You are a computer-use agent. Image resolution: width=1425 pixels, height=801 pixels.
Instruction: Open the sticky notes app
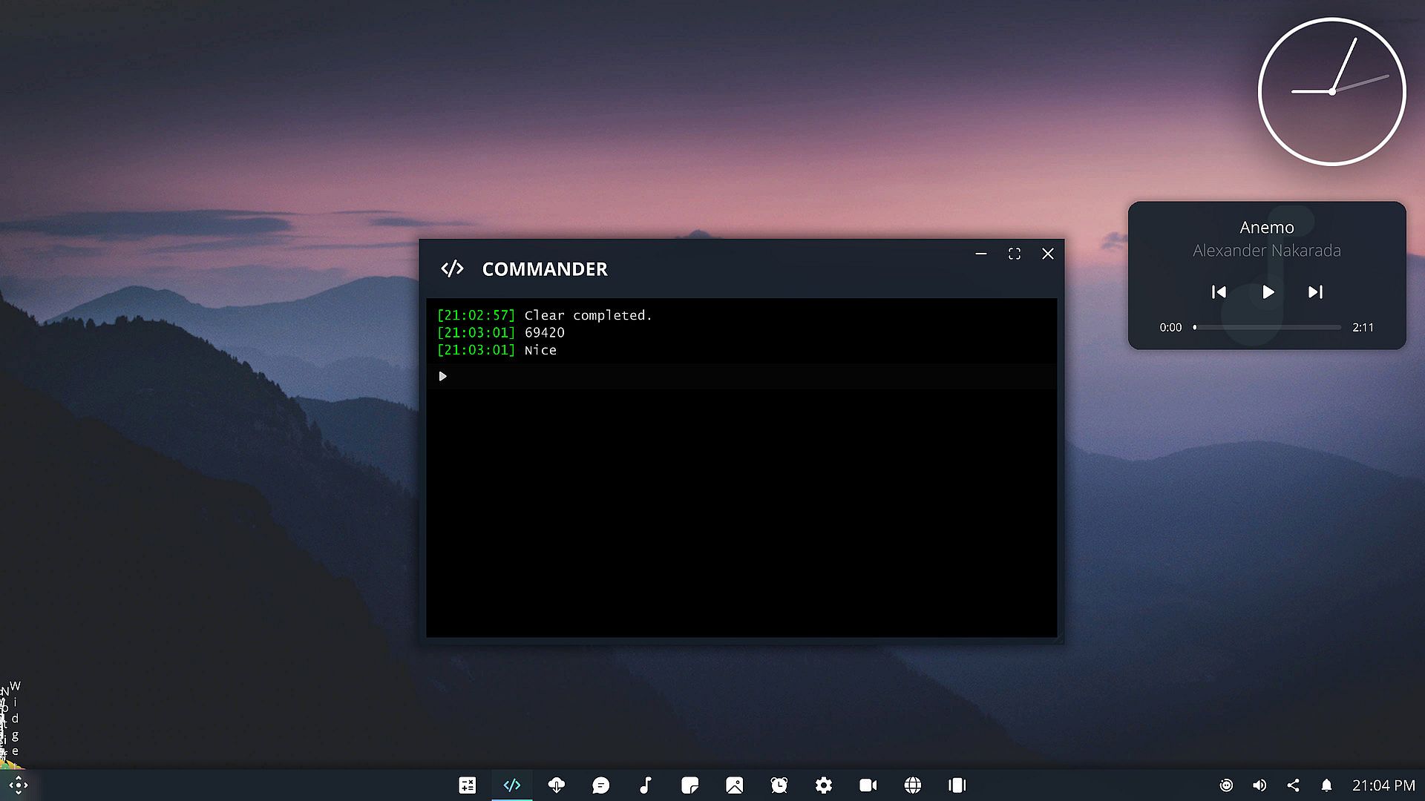coord(690,785)
